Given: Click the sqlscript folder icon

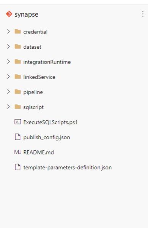Looking at the screenshot, I should 18,107.
